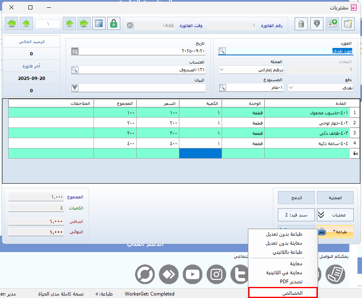Click the supplier search magnifier icon

tap(222, 51)
